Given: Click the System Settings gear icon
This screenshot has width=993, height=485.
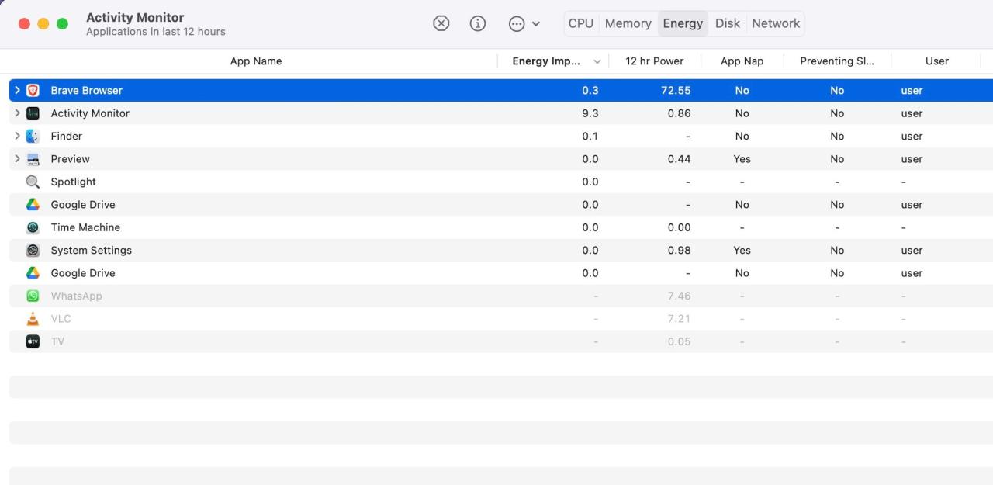Looking at the screenshot, I should (x=33, y=251).
